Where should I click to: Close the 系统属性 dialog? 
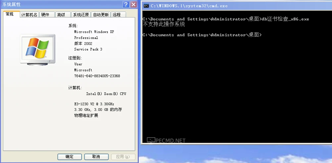[133, 4]
